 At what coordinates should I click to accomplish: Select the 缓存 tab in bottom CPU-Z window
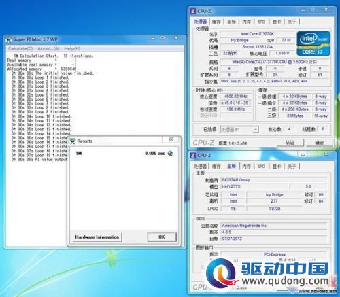click(x=216, y=167)
